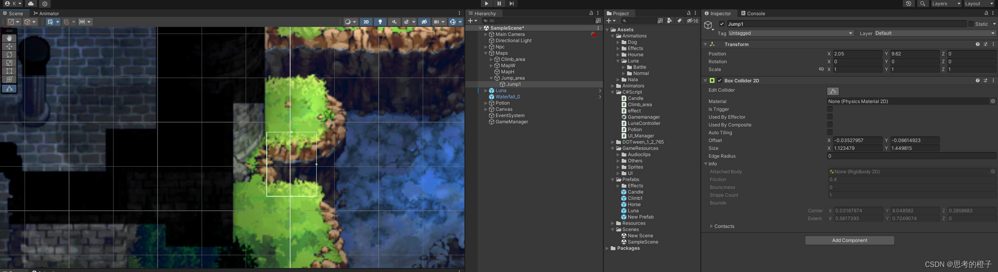Click the Step frame button
This screenshot has height=272, width=998.
click(512, 4)
